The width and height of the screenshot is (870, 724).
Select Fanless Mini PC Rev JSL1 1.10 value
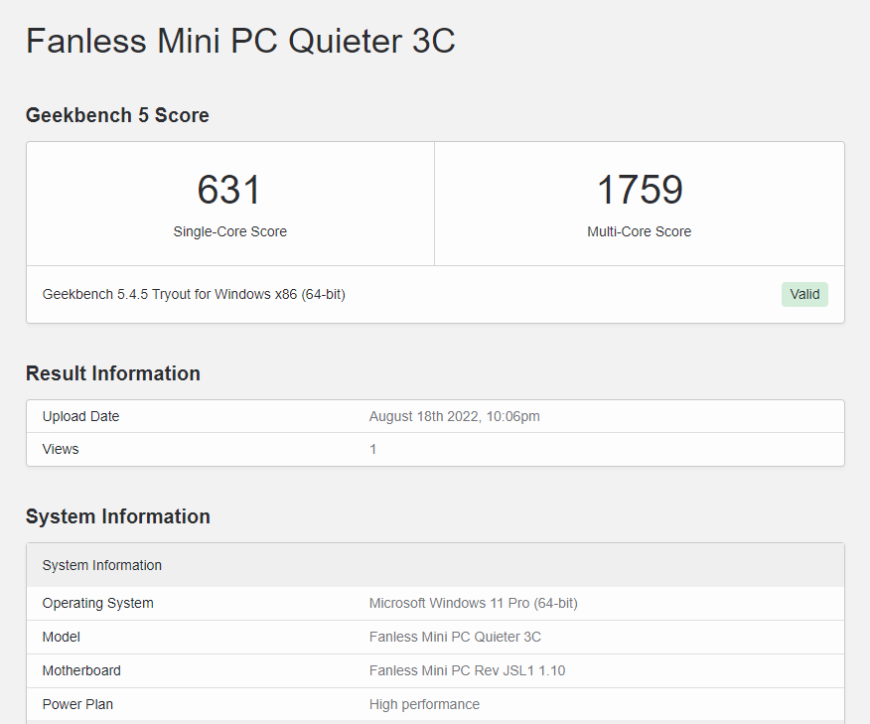point(467,670)
